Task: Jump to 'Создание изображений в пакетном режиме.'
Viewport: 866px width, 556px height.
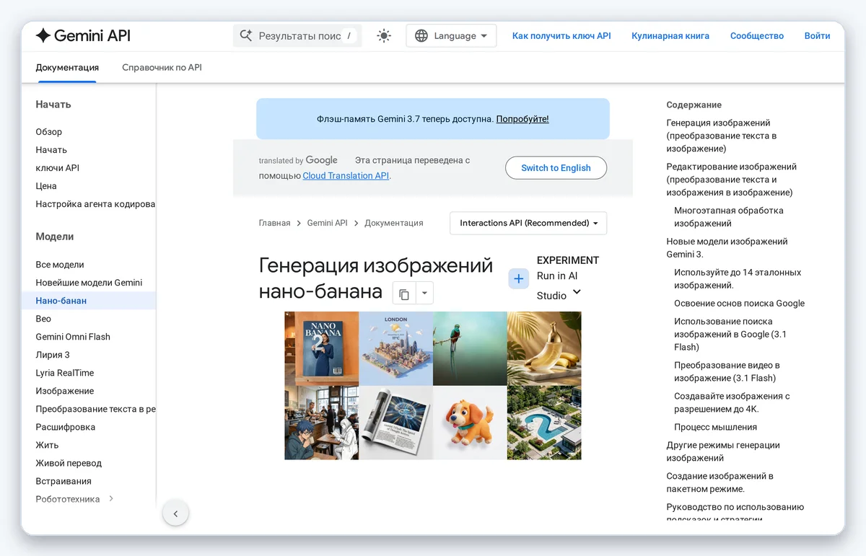Action: [x=720, y=482]
